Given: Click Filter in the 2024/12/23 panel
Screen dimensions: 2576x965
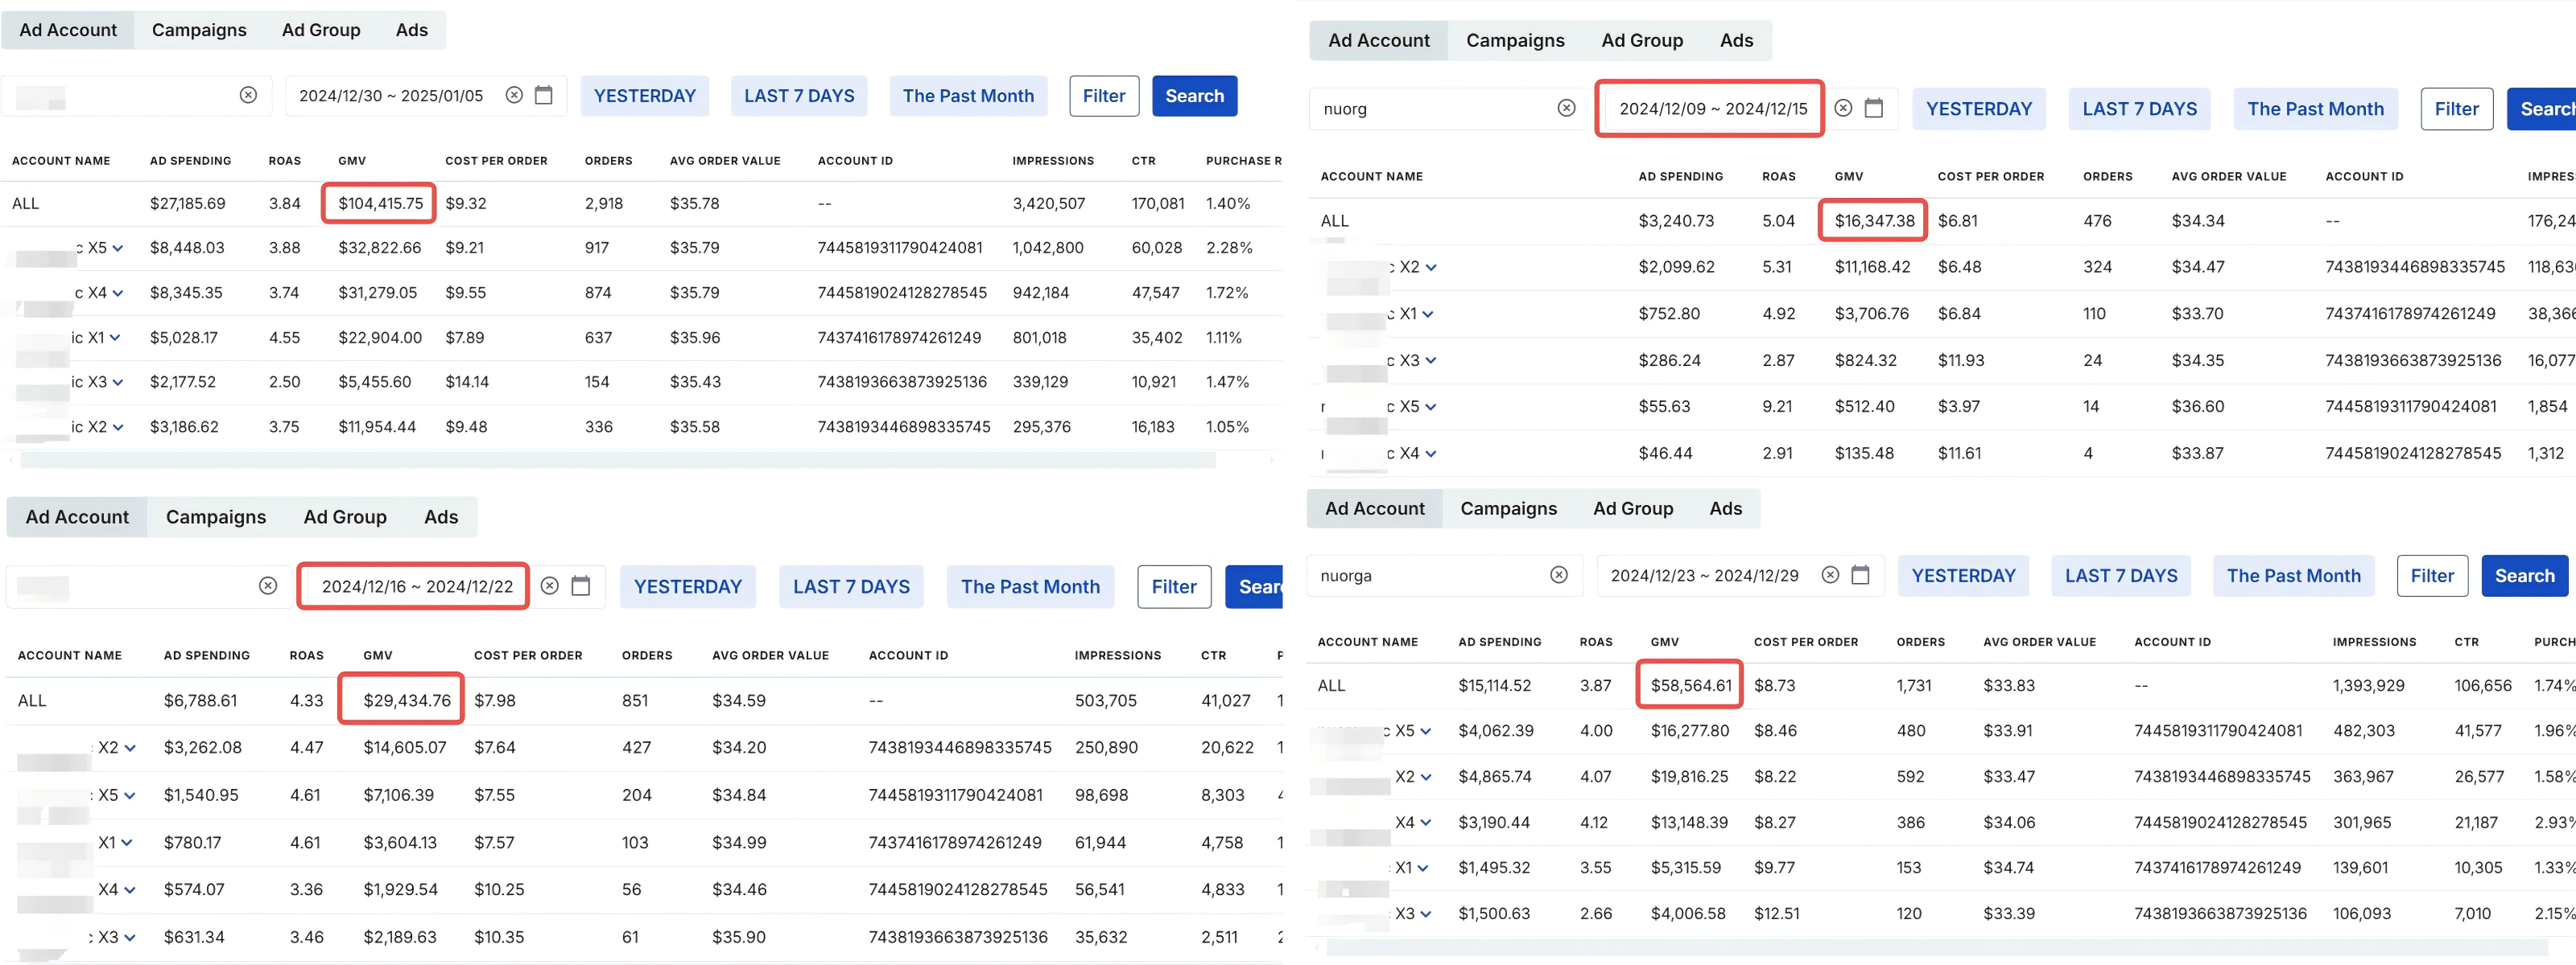Looking at the screenshot, I should [x=2432, y=576].
